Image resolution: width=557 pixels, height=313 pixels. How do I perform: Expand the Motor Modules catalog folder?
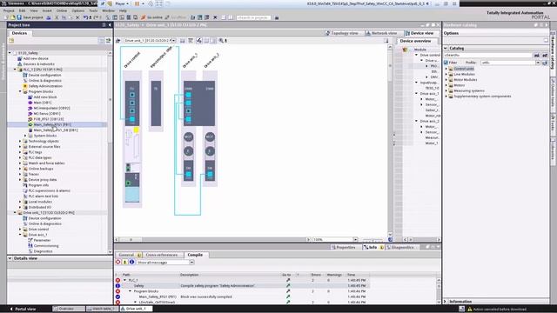446,80
